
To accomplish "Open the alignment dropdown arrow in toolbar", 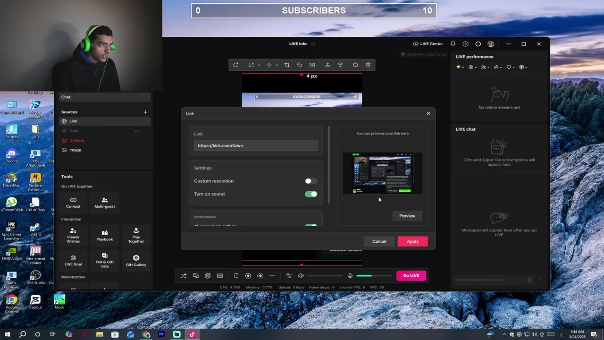I will click(277, 65).
